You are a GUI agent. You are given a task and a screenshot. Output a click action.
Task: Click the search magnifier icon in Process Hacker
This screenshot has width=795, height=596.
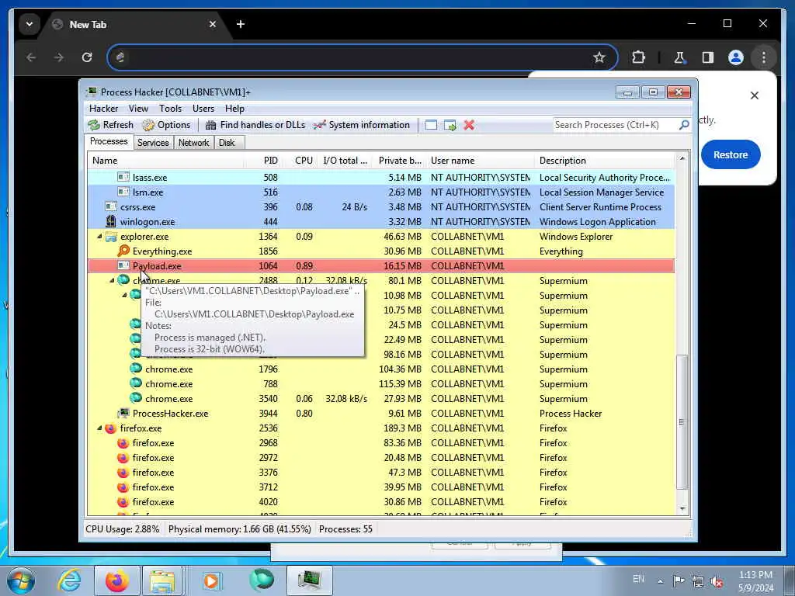(684, 125)
